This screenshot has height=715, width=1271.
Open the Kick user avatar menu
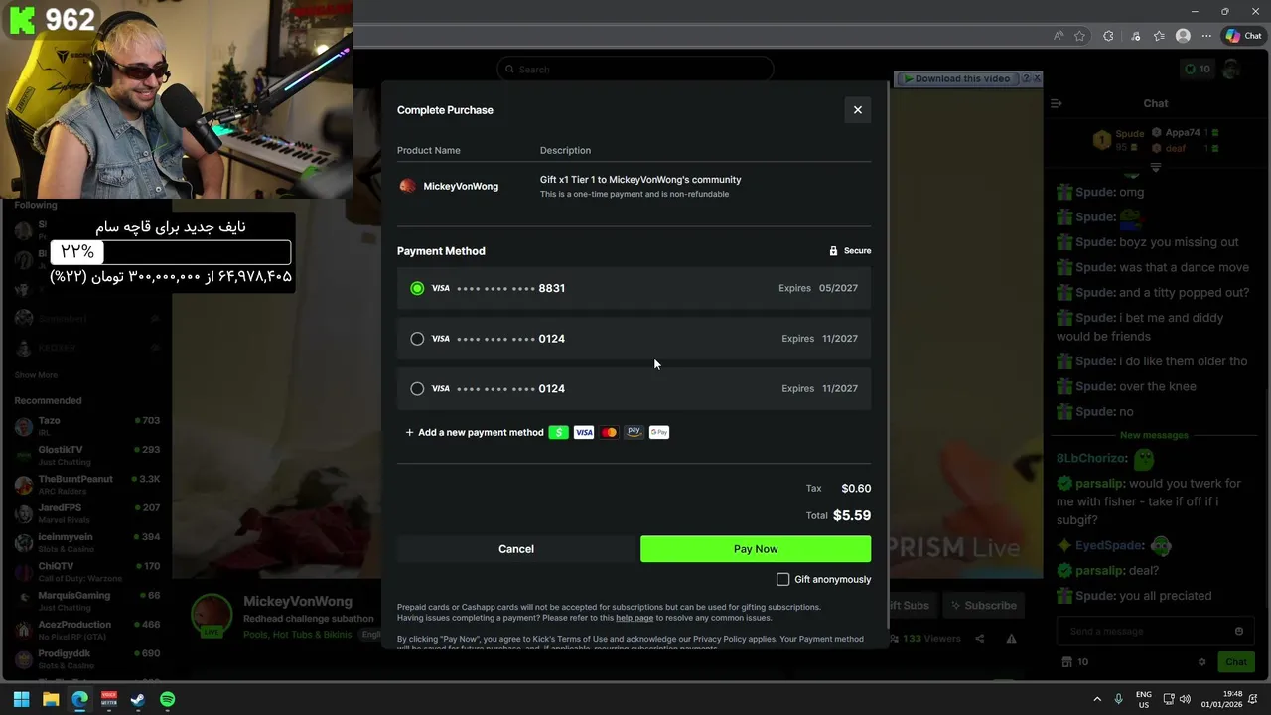pyautogui.click(x=1232, y=69)
